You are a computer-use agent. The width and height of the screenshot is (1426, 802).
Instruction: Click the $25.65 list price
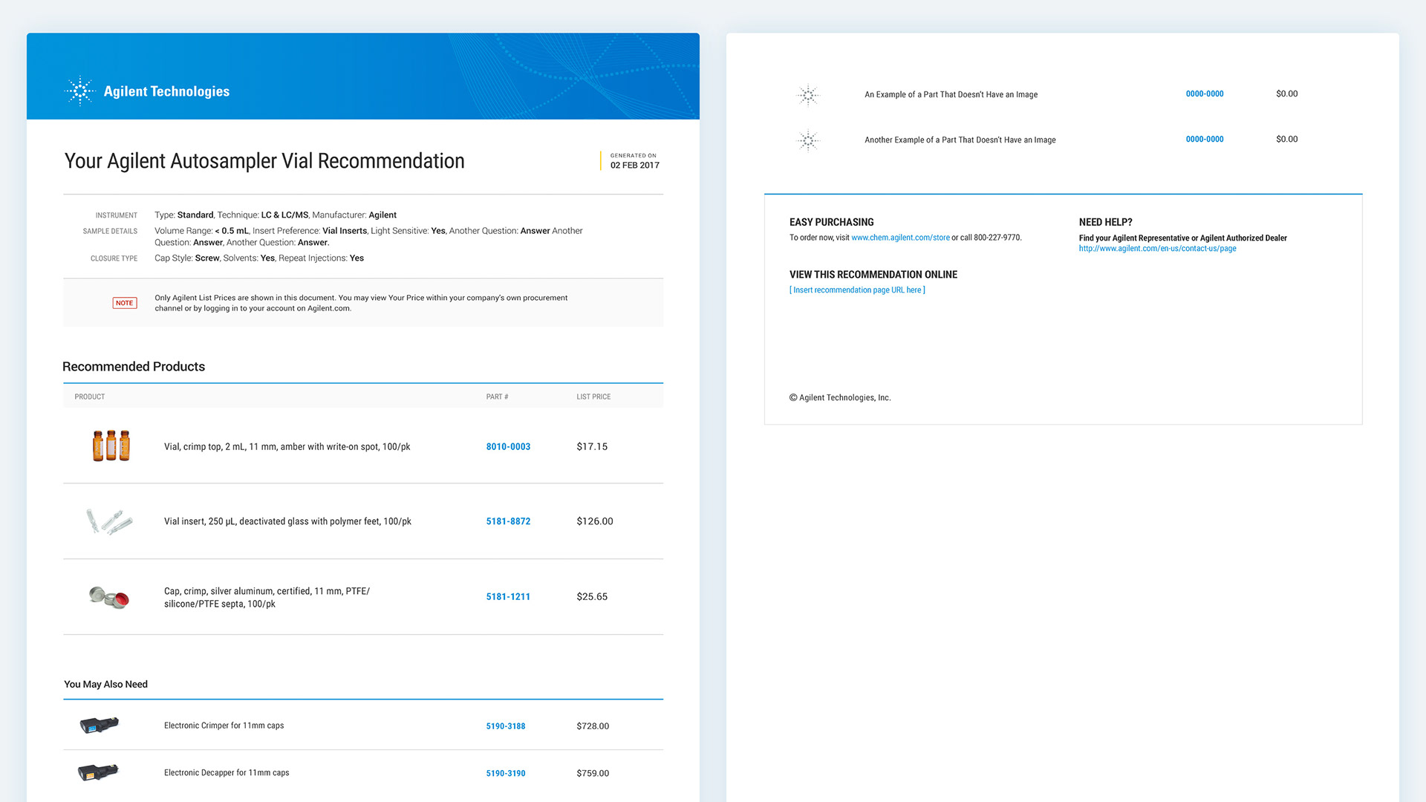tap(592, 597)
